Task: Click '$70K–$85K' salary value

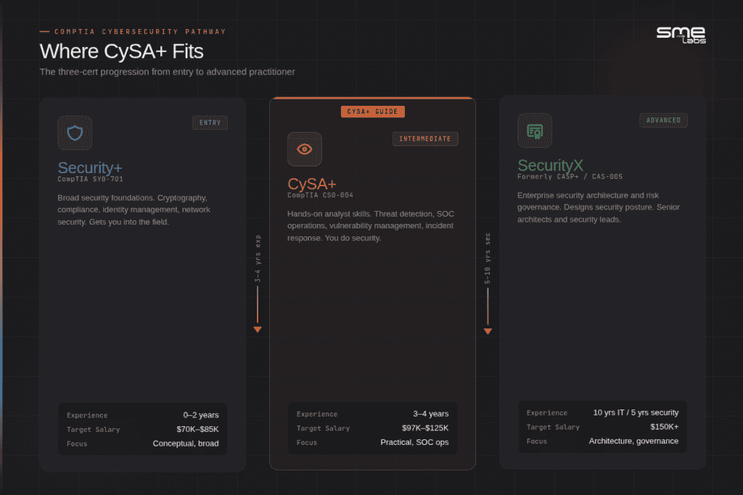Action: 197,429
